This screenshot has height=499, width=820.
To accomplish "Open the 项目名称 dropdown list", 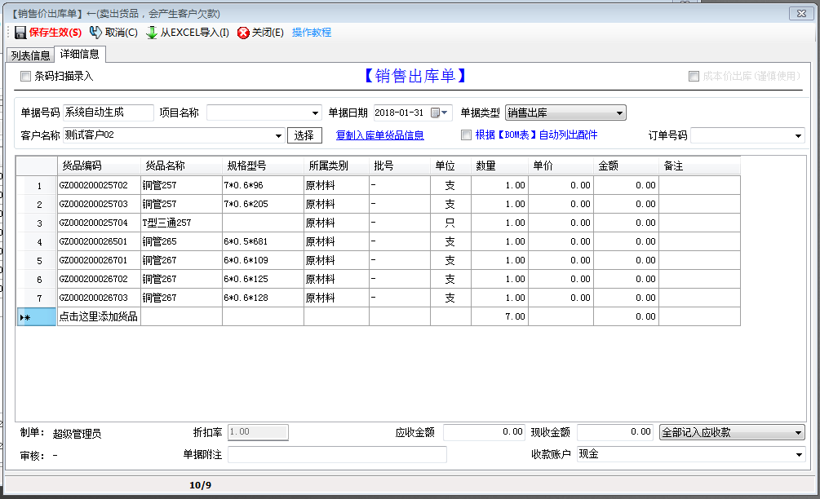I will 316,113.
